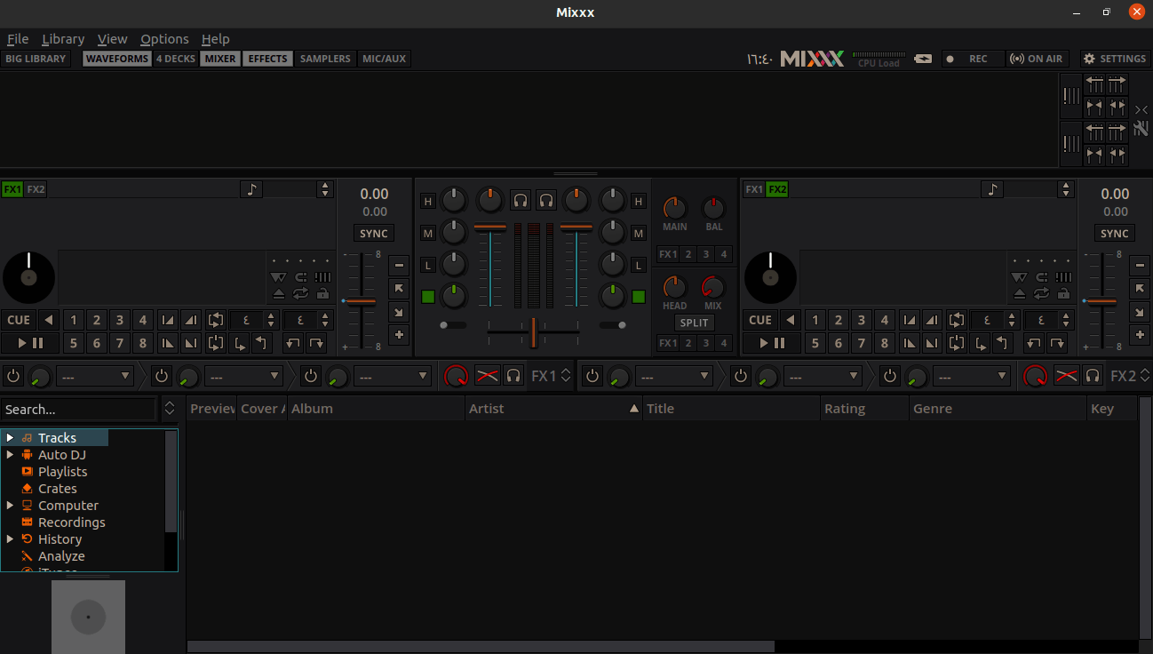Toggle left deck headphone pre-listen icon
The image size is (1153, 654).
pos(521,201)
